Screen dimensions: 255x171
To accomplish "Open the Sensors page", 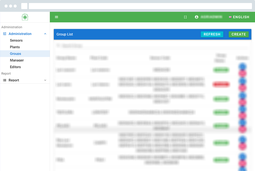I will coord(16,40).
